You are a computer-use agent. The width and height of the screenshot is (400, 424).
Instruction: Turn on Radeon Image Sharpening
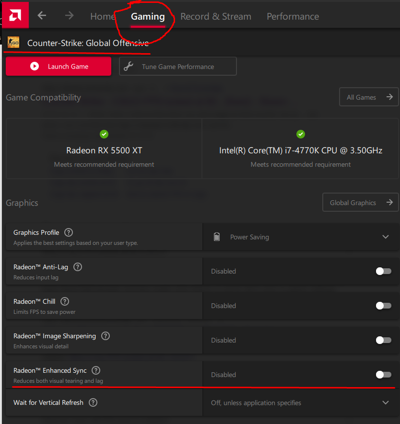(x=384, y=340)
